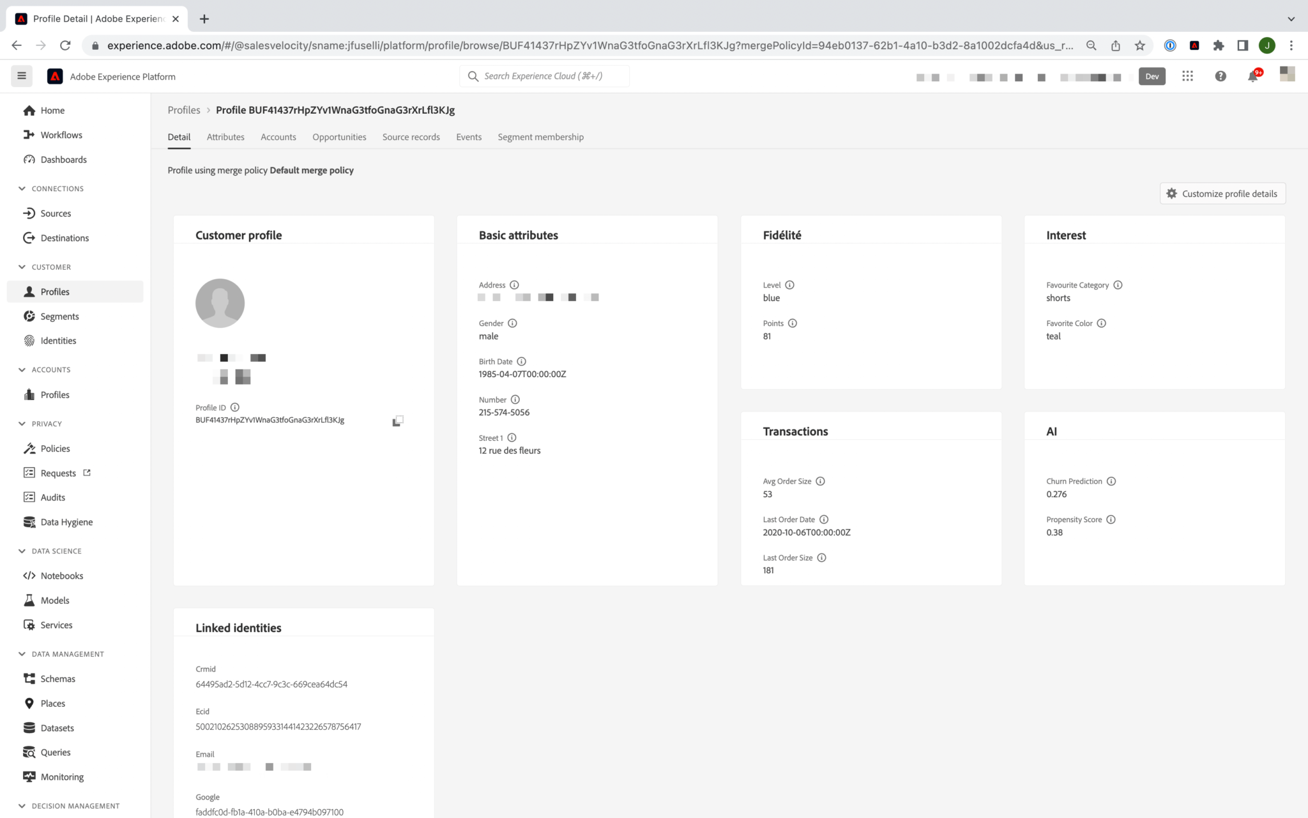Viewport: 1308px width, 818px height.
Task: Switch to the Attributes tab
Action: pyautogui.click(x=225, y=137)
